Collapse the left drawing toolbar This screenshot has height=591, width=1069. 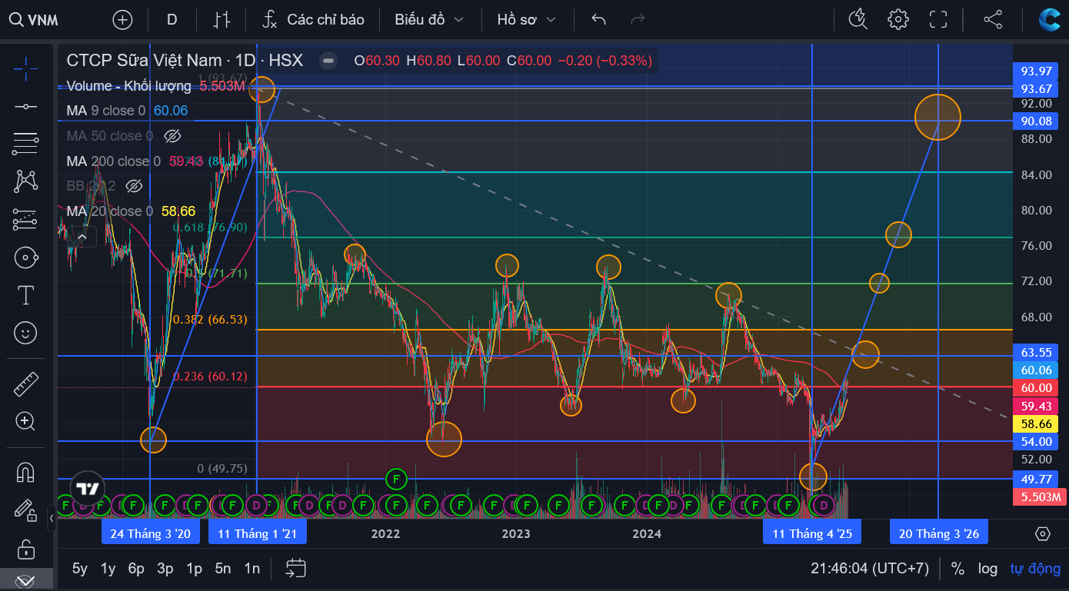point(52,519)
